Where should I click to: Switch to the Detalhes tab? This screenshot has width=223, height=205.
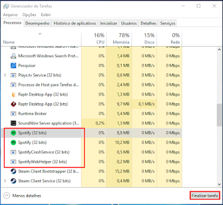click(148, 23)
